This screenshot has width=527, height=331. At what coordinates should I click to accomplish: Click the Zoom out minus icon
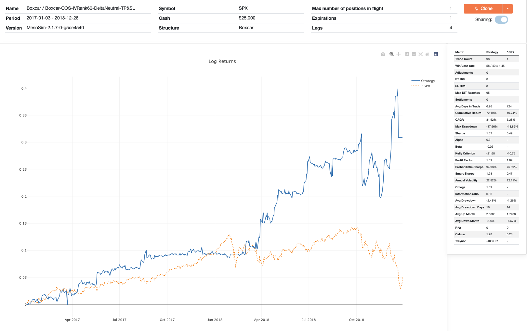[x=414, y=54]
